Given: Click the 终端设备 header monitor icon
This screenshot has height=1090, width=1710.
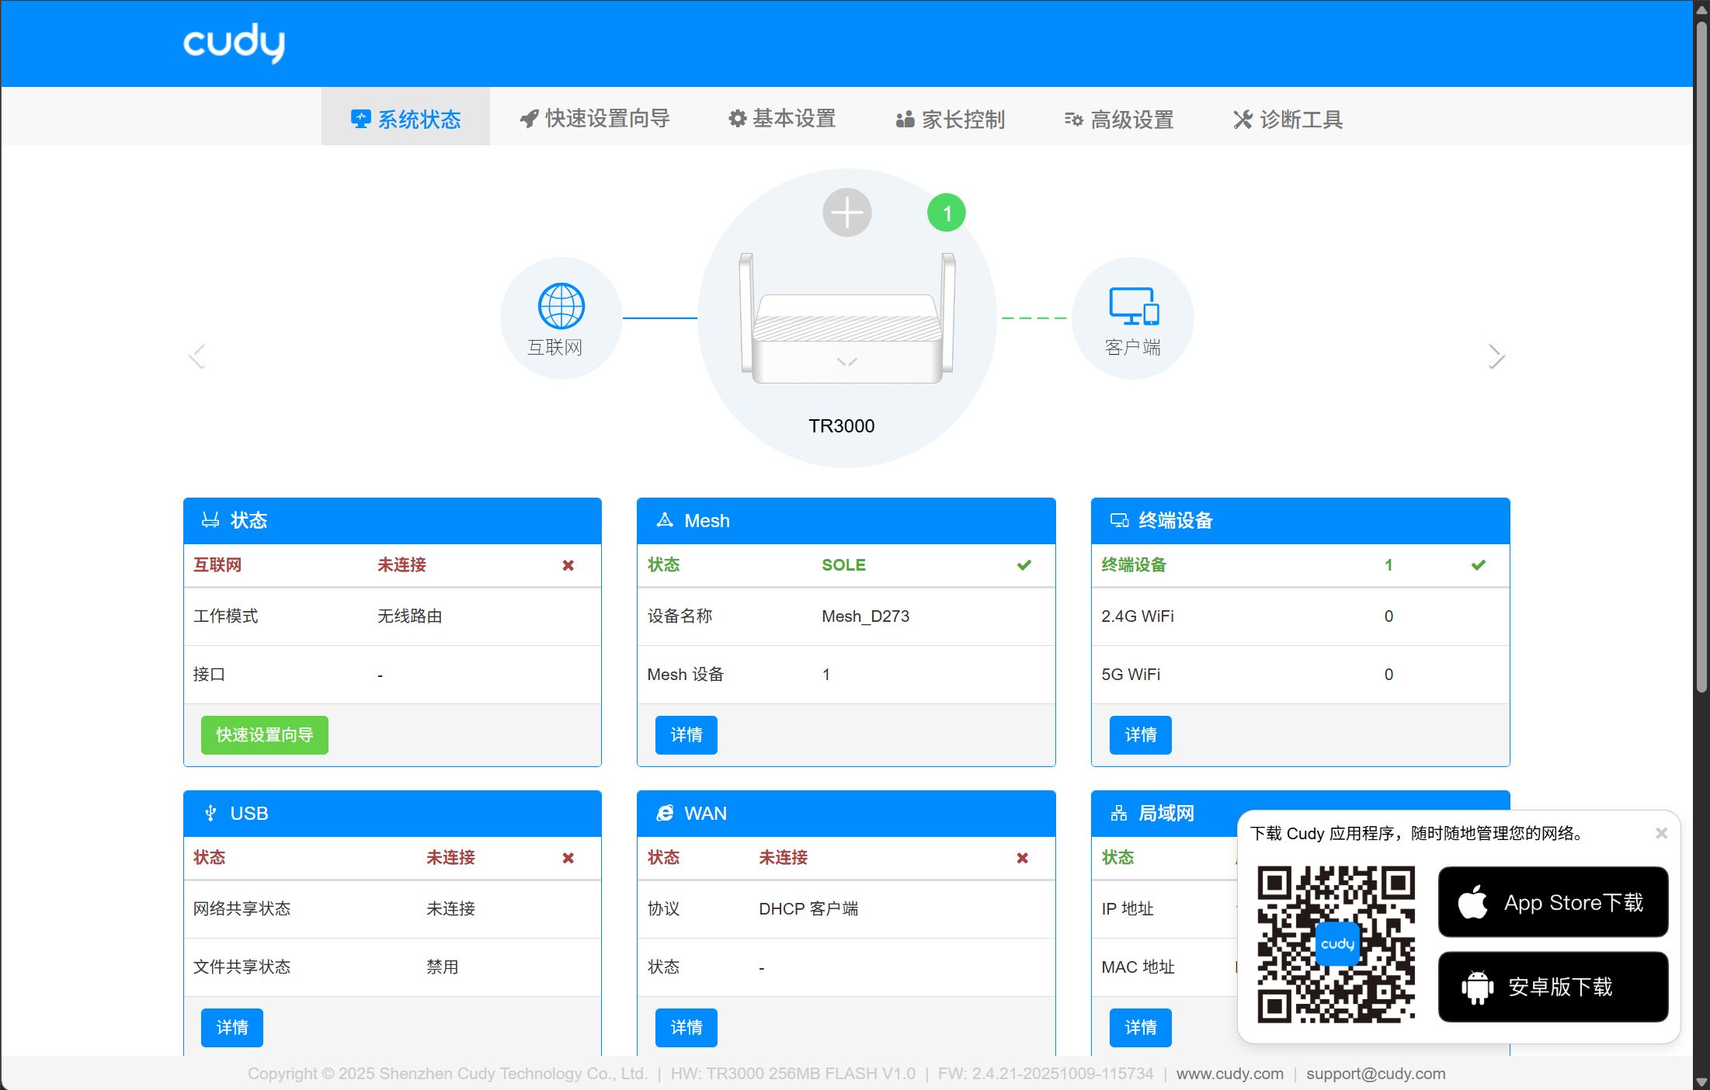Looking at the screenshot, I should click(x=1119, y=520).
